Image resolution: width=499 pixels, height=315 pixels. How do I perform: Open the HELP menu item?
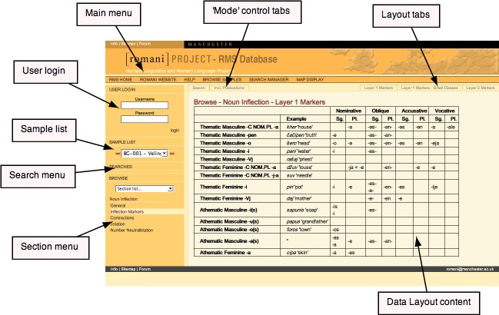point(190,79)
